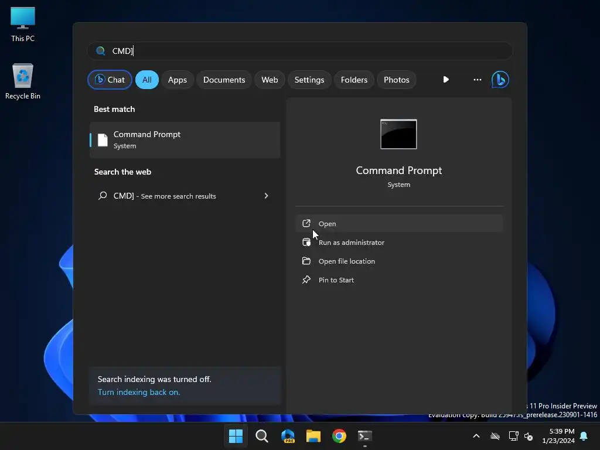Viewport: 600px width, 450px height.
Task: Select the Folders filter
Action: pos(354,80)
